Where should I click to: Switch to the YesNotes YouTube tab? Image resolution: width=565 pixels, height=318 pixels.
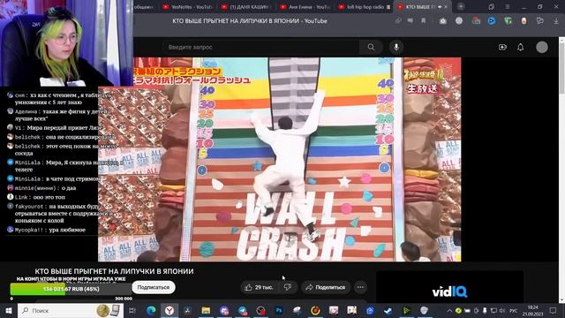(187, 7)
